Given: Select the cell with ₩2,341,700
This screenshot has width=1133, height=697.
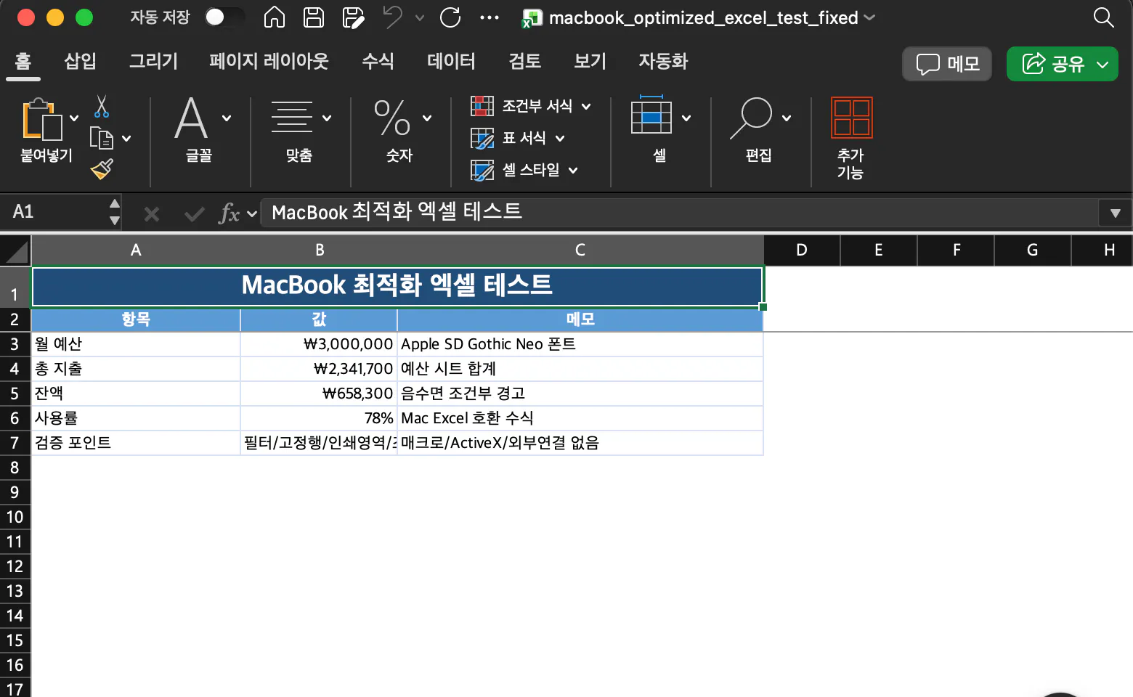Looking at the screenshot, I should [x=319, y=369].
